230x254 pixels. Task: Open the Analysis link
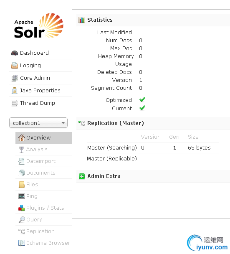click(43, 150)
